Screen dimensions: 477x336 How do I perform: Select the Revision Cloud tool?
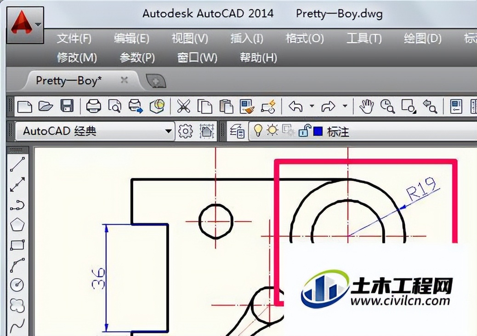coord(17,305)
